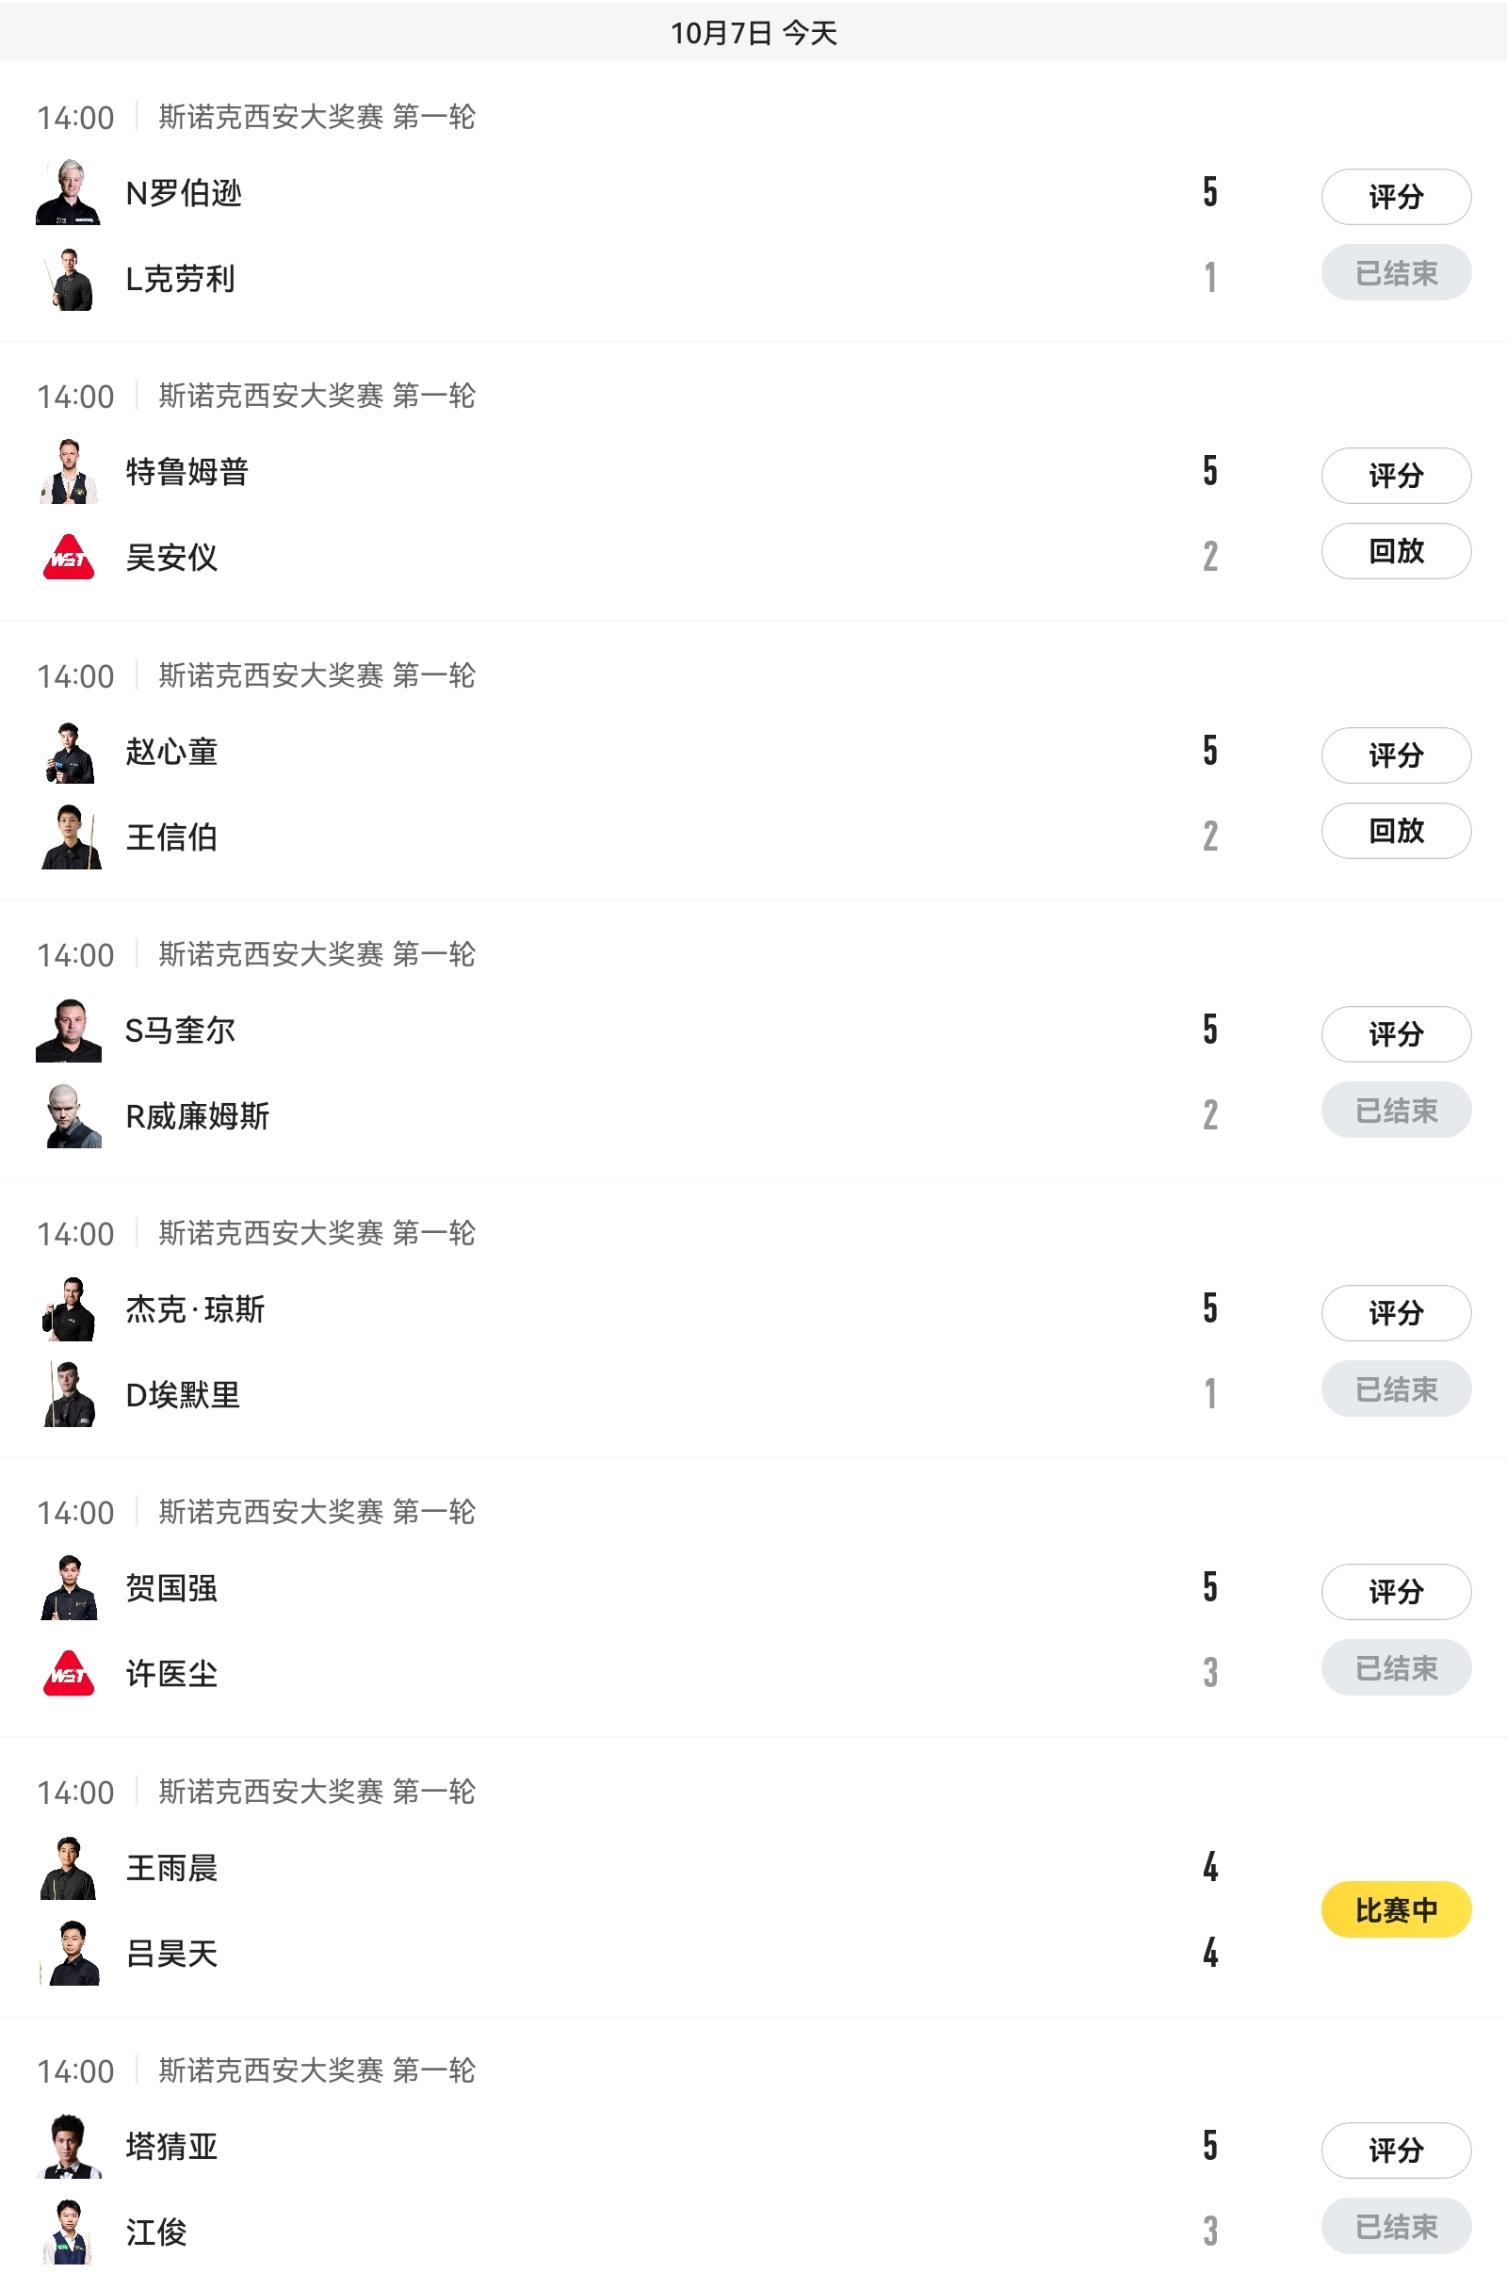
Task: Click the WST logo beside 许医尘
Action: (68, 1674)
